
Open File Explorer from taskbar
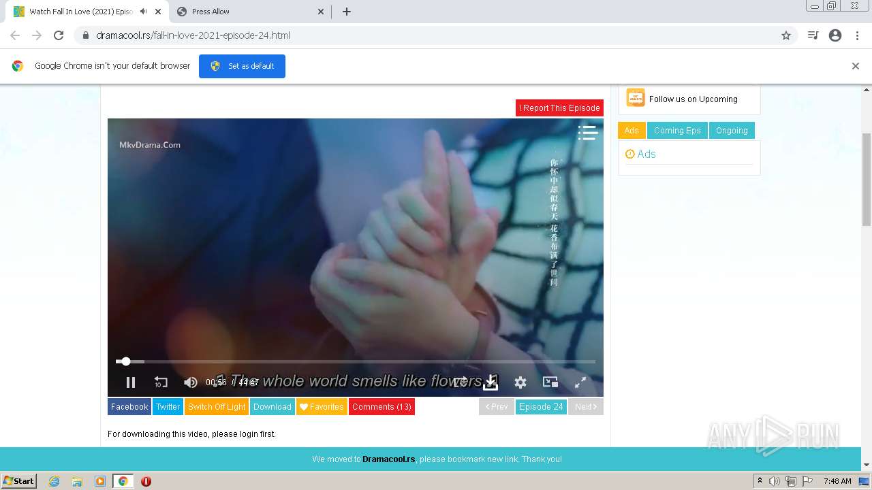point(77,481)
